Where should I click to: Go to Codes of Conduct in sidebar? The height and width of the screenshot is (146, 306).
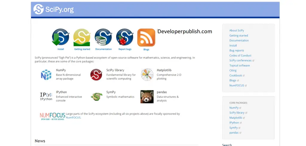(240, 56)
